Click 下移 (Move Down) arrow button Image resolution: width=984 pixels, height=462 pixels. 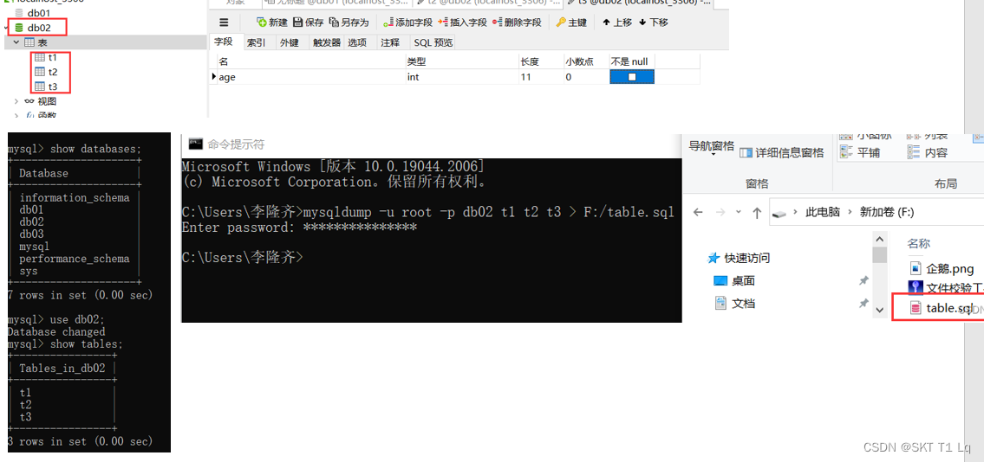click(x=654, y=22)
